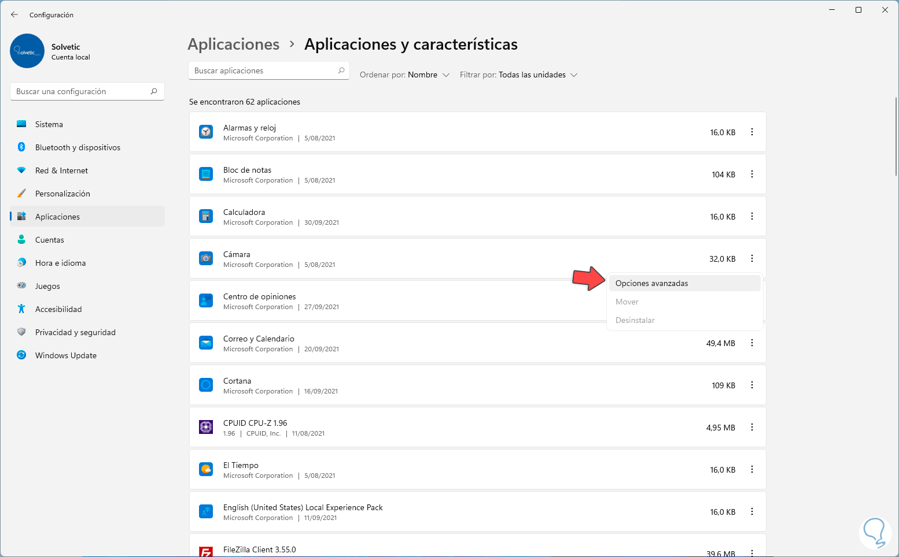Open the three-dot menu for Cortana
Screen dimensions: 899x557
[752, 385]
